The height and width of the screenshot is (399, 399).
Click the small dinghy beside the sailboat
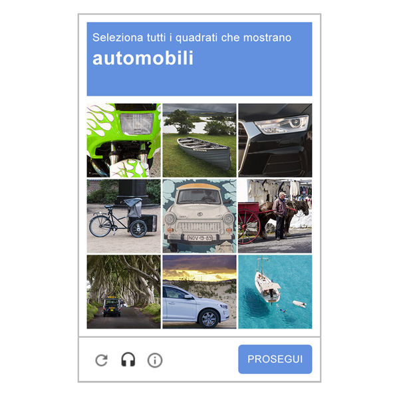[299, 304]
